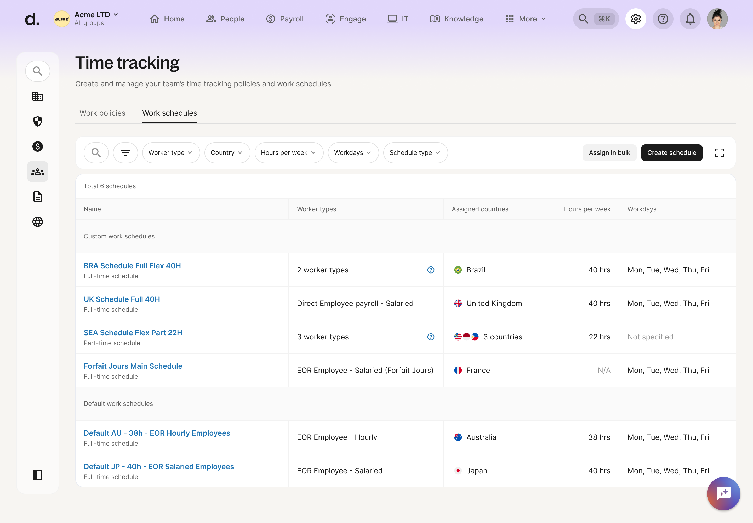Click the document sidebar icon
753x523 pixels.
(38, 197)
